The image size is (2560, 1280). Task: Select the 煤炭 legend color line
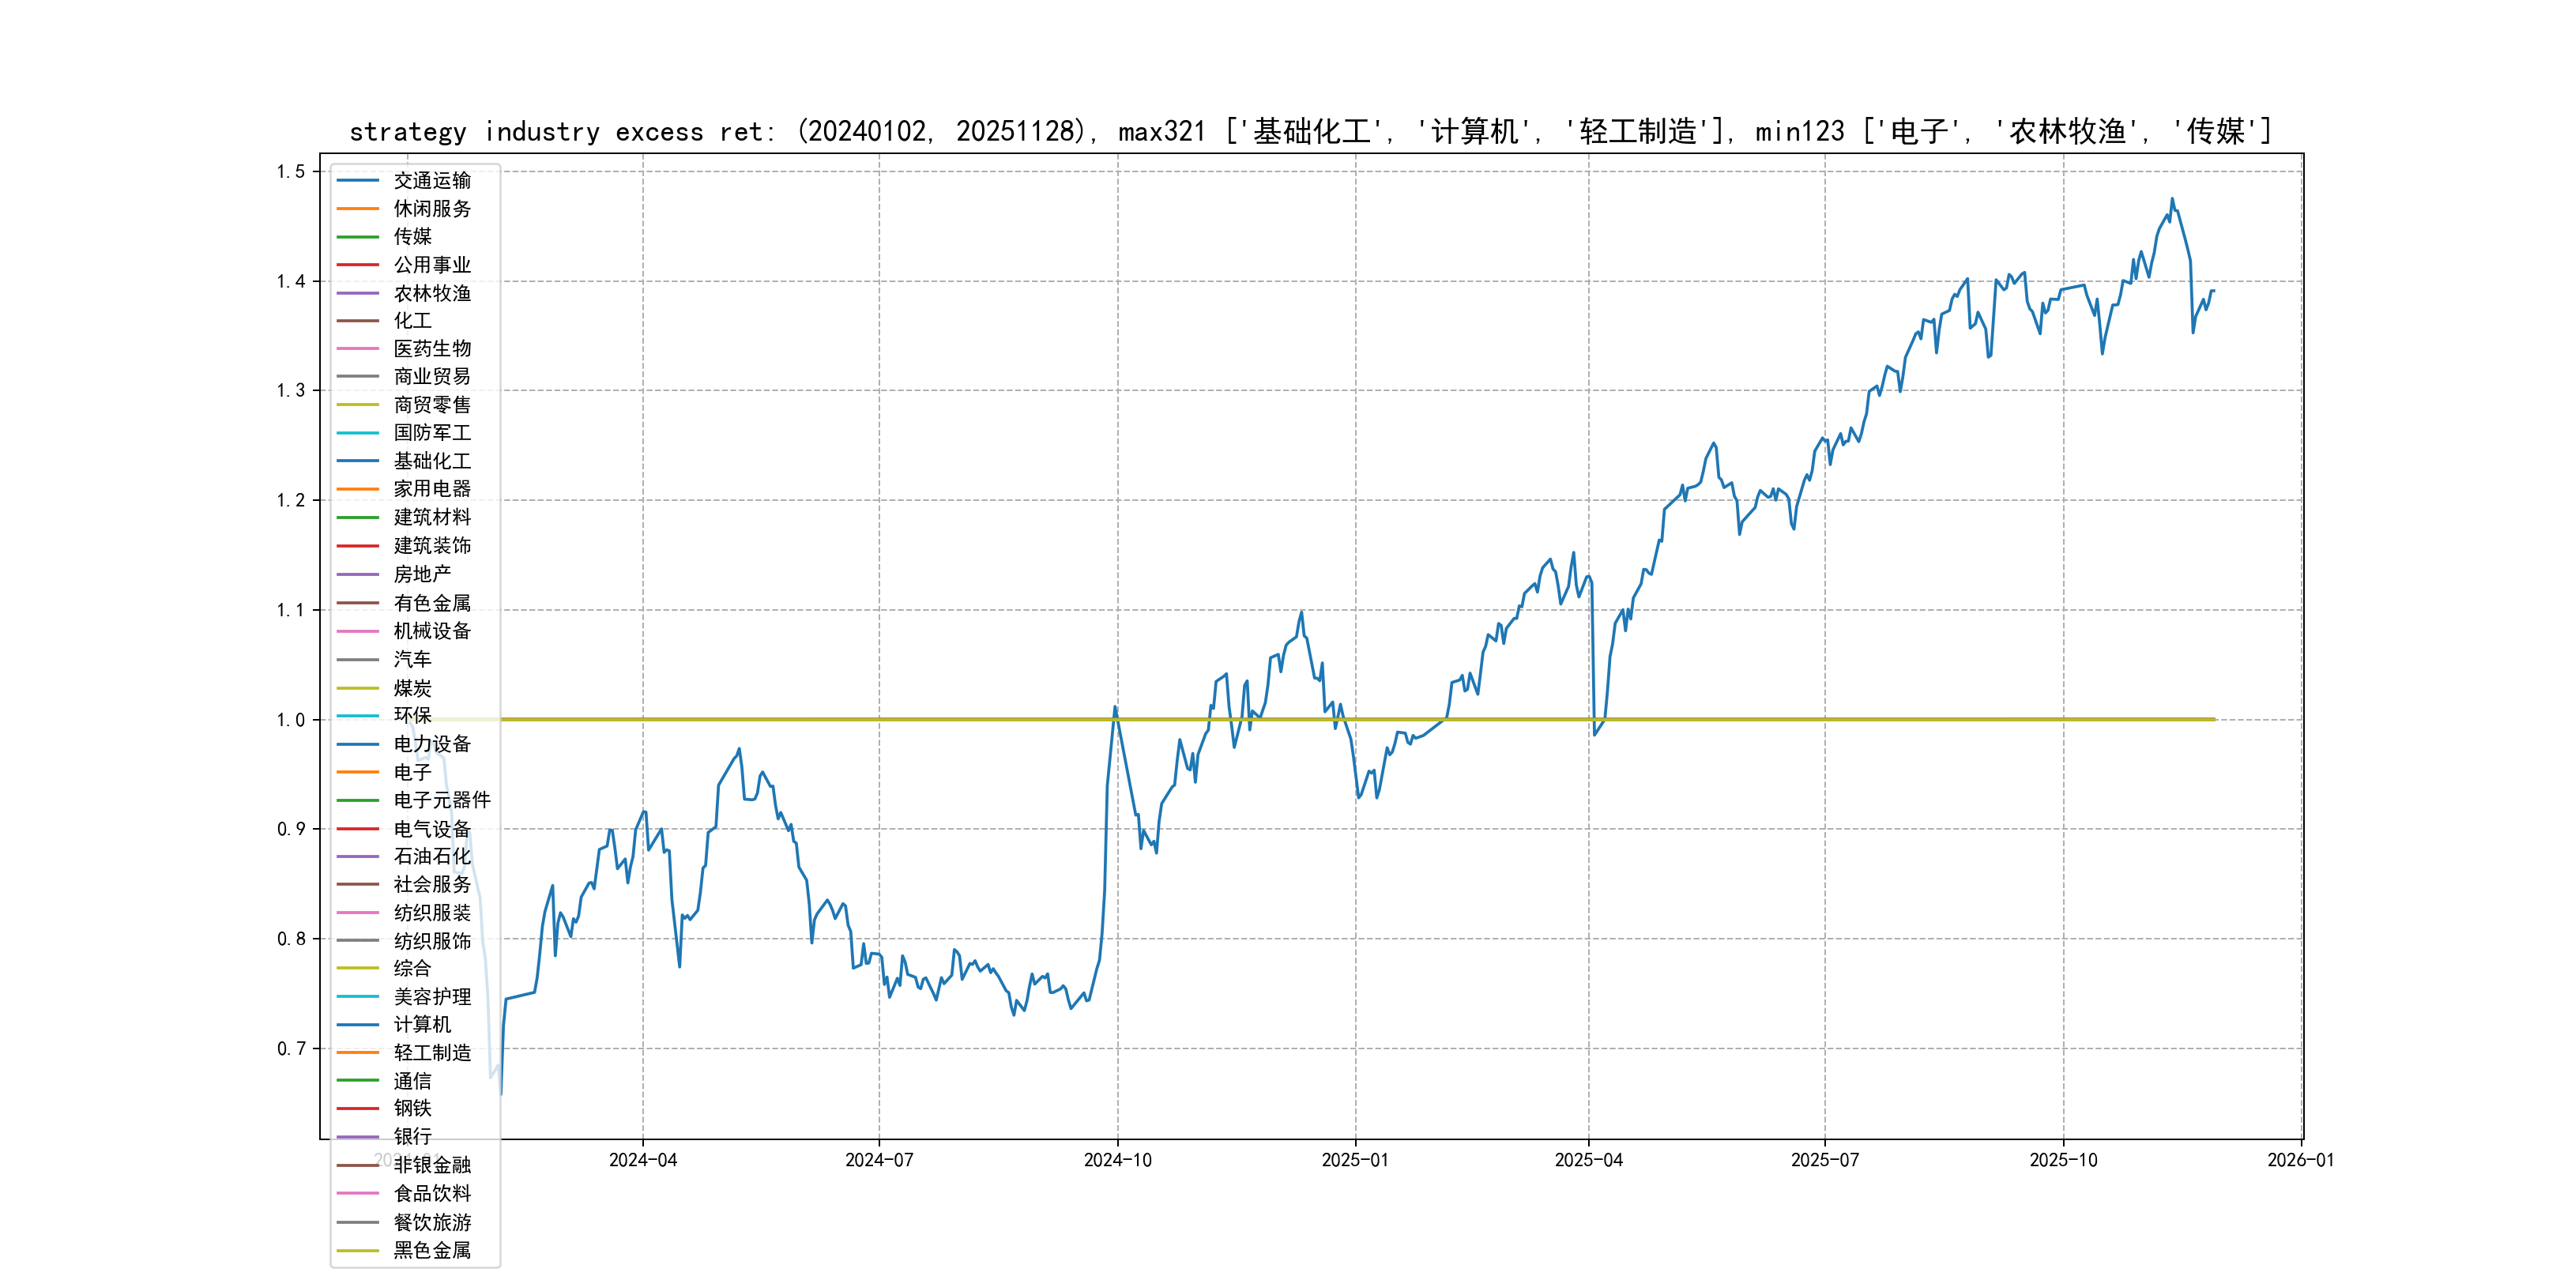(x=358, y=687)
